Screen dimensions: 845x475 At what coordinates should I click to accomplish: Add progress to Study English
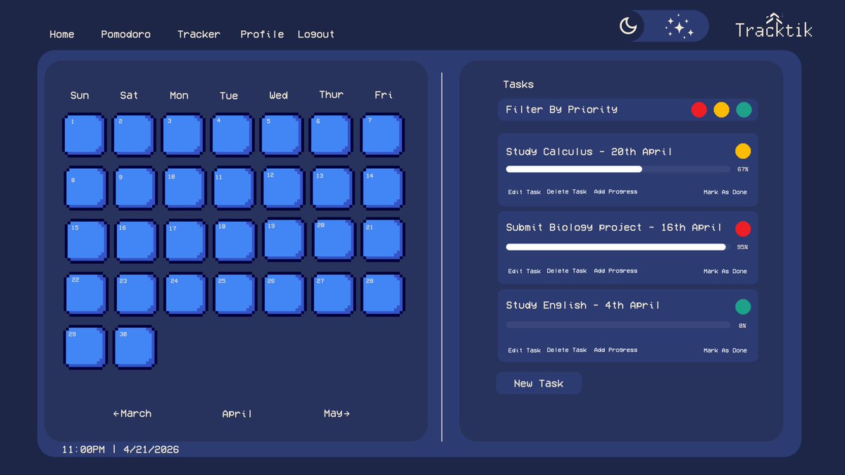tap(615, 350)
